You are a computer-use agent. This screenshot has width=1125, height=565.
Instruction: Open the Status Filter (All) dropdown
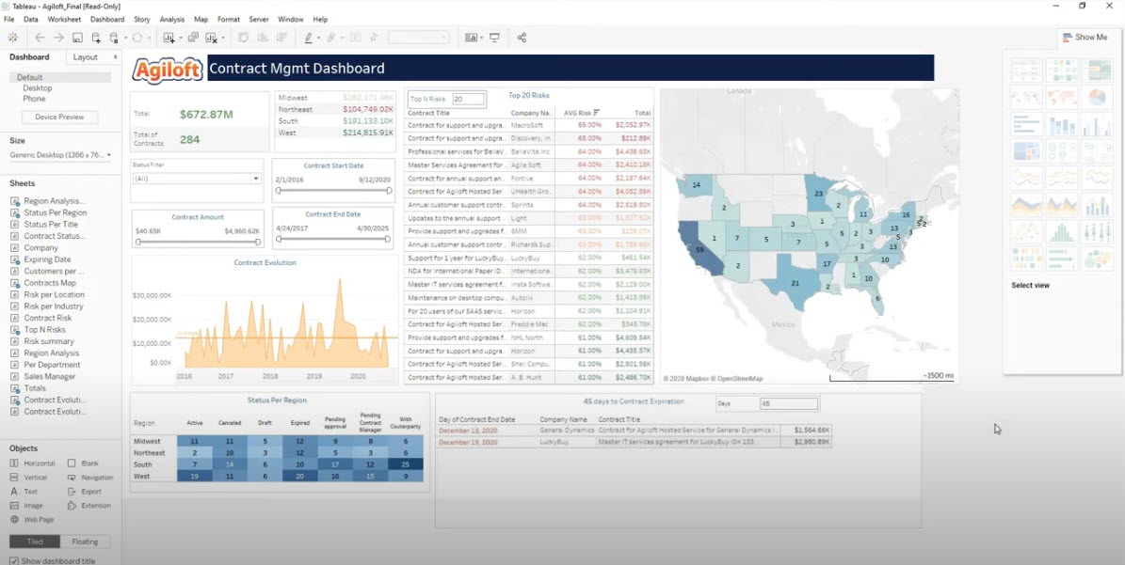[197, 179]
